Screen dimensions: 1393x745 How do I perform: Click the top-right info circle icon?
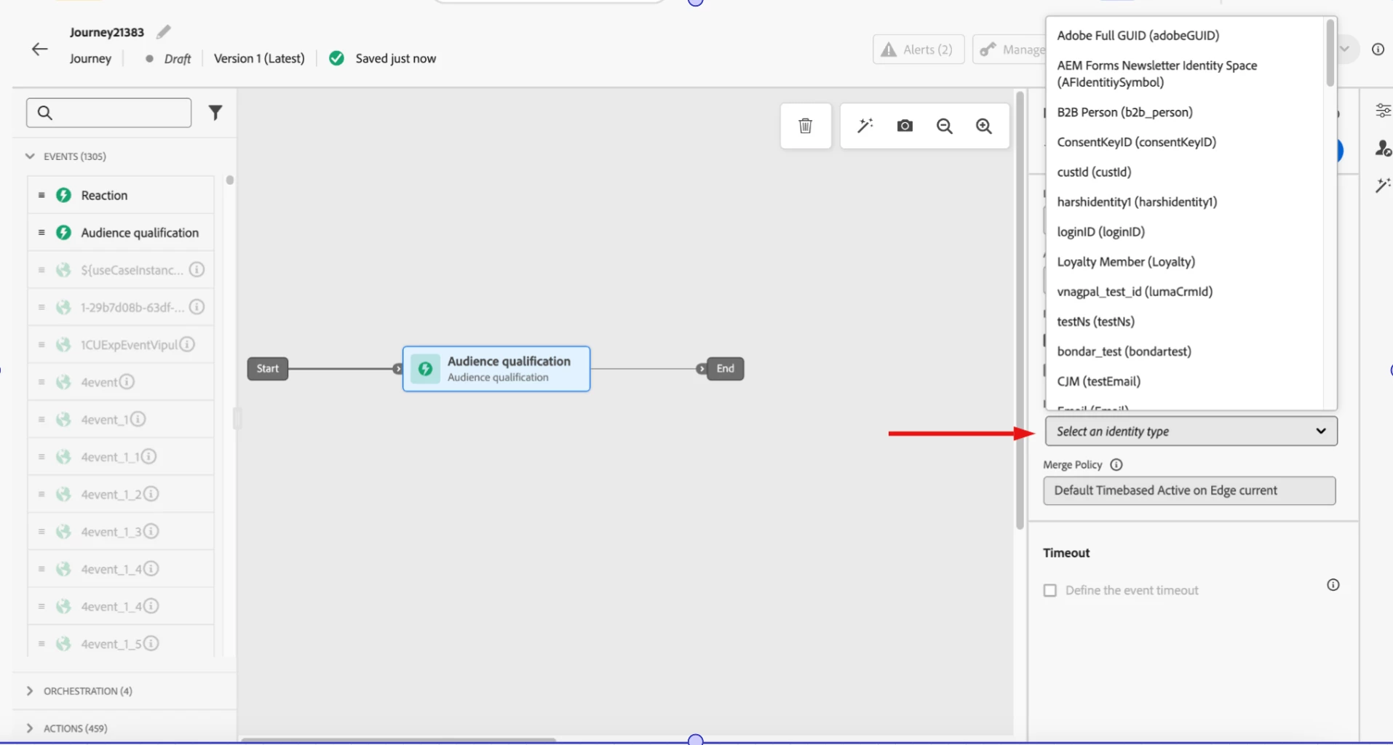pos(1378,49)
